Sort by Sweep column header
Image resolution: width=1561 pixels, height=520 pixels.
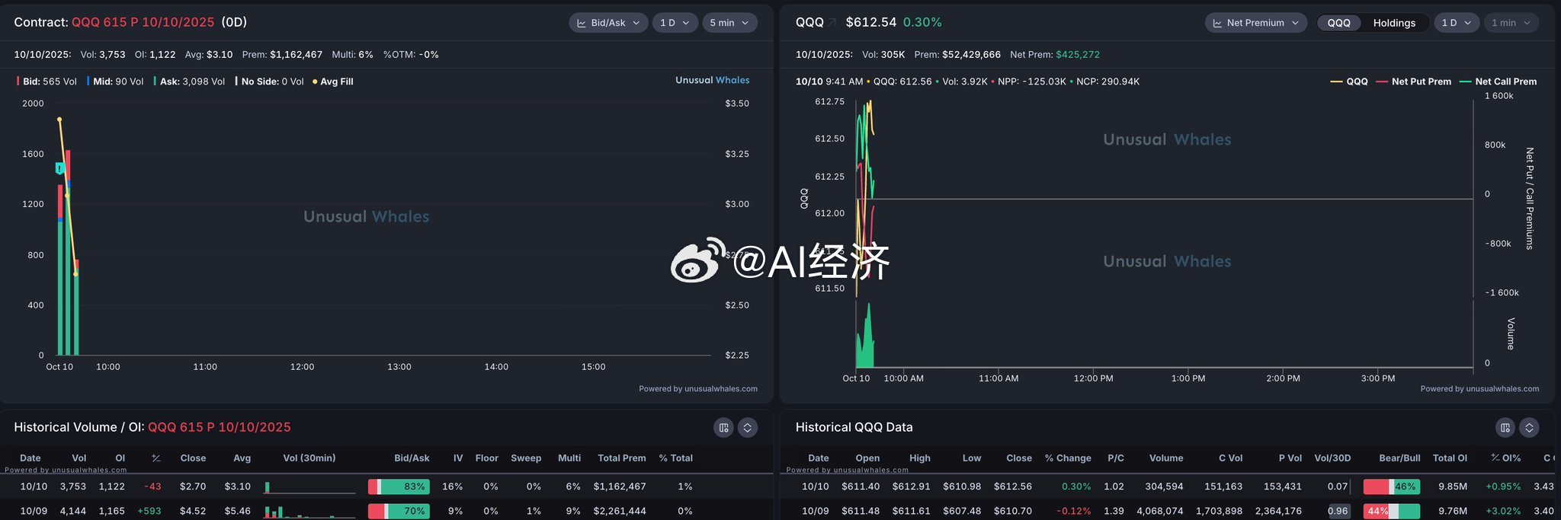click(526, 458)
